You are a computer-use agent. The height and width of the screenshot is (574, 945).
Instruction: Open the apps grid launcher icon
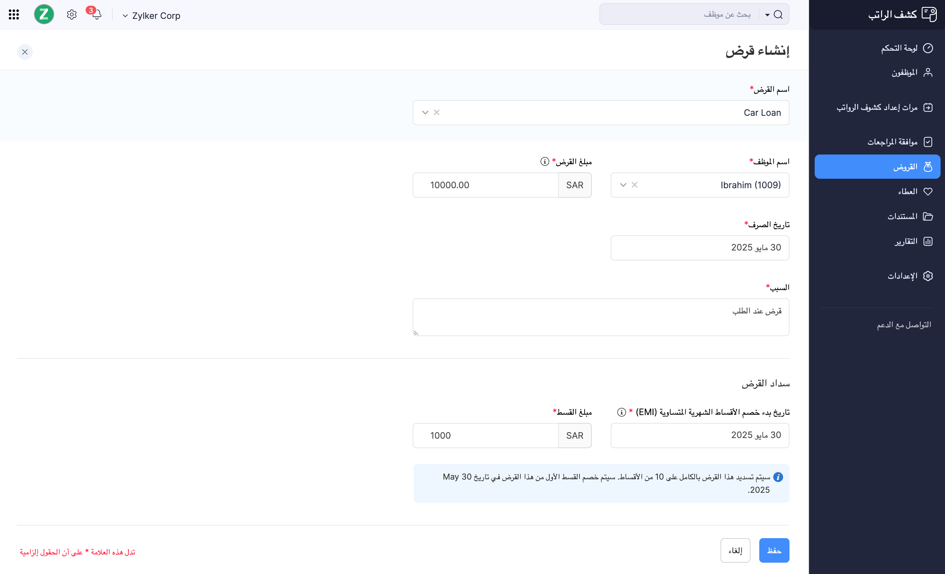pos(14,14)
